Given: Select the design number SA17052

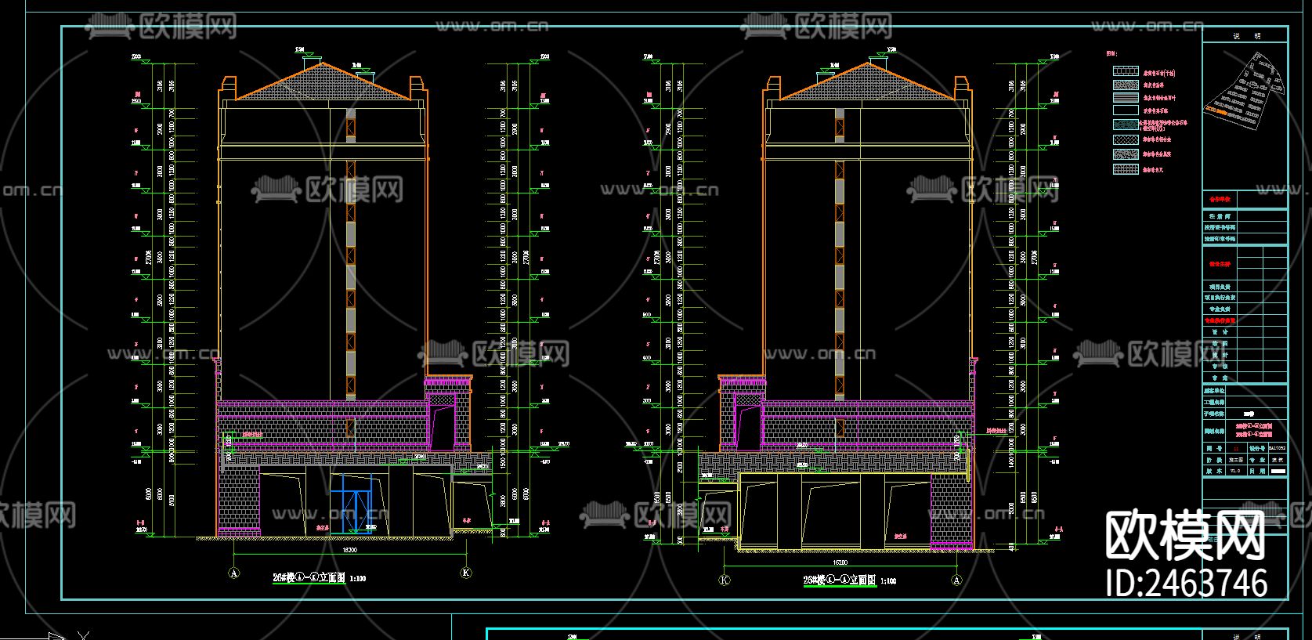Looking at the screenshot, I should coord(1277,449).
